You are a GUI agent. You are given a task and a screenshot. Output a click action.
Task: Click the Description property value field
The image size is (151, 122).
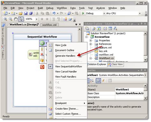pos(129,97)
